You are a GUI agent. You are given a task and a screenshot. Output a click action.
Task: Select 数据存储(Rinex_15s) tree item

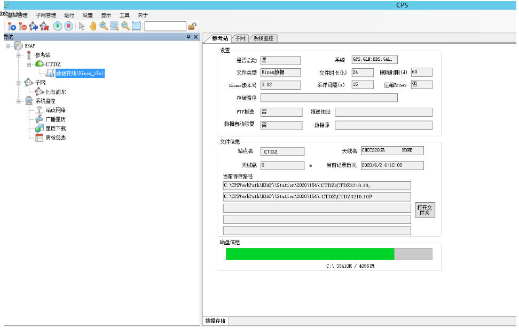[x=80, y=74]
